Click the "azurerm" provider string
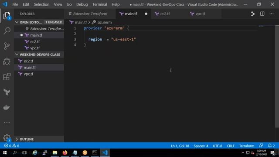Image resolution: width=279 pixels, height=157 pixels. click(x=114, y=28)
